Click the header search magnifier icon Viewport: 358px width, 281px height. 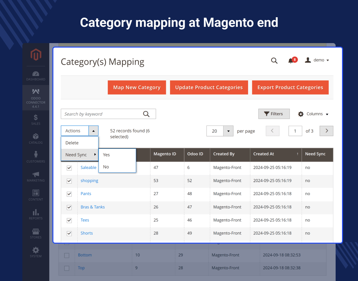274,61
